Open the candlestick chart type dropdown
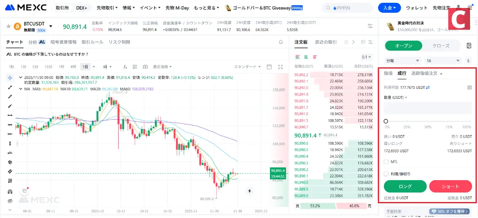Viewport: 478px width, 218px height. (x=108, y=67)
